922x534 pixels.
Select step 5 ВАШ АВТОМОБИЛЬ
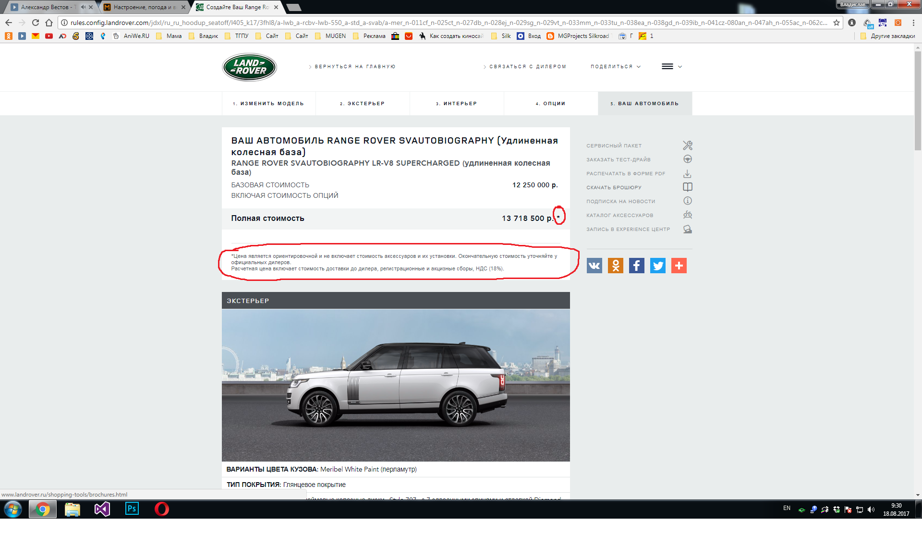coord(645,103)
